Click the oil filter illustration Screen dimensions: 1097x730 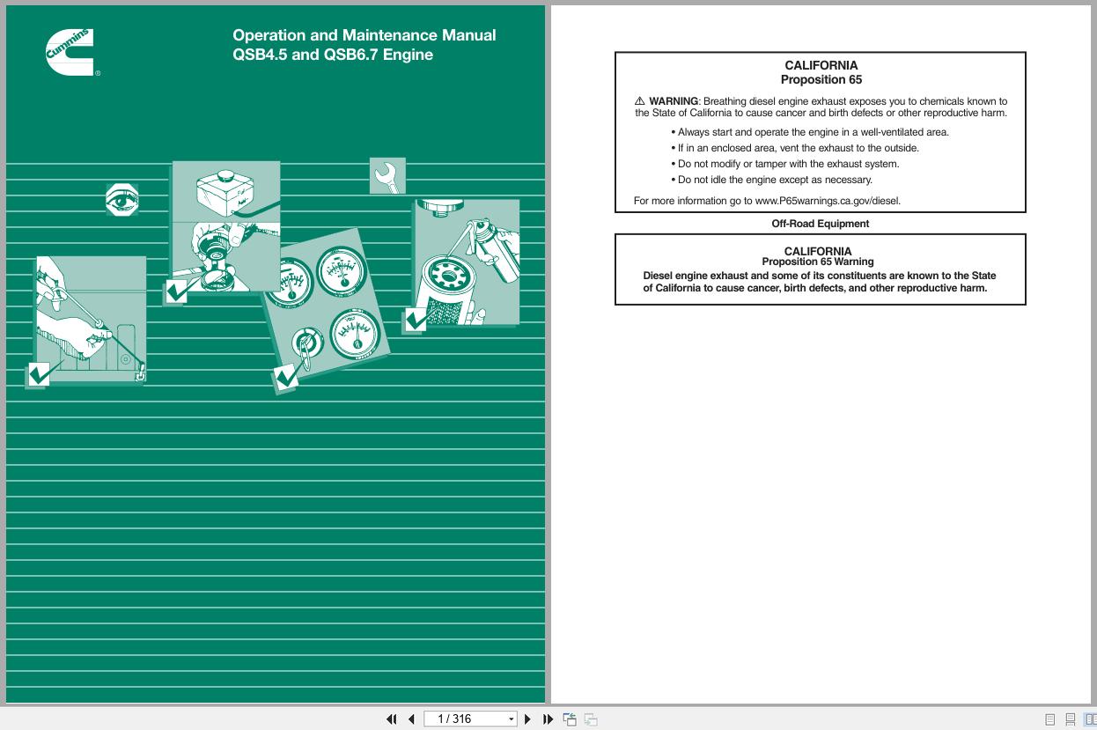466,262
